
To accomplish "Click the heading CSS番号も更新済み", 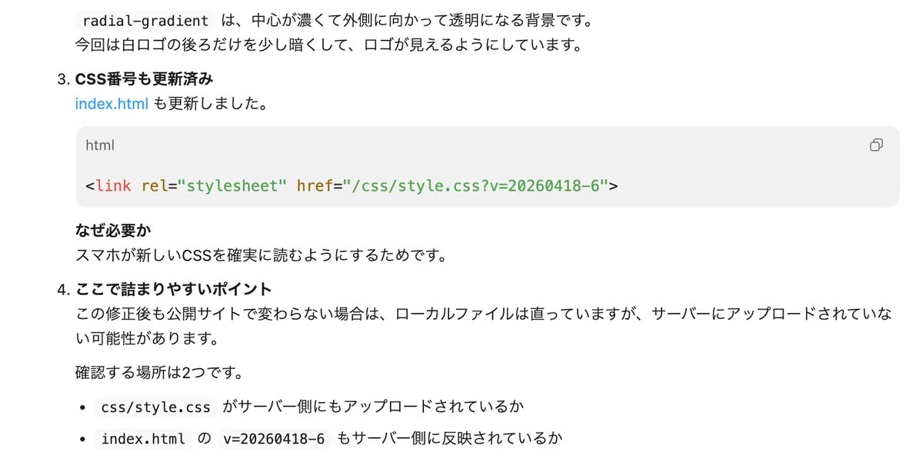I will 144,80.
